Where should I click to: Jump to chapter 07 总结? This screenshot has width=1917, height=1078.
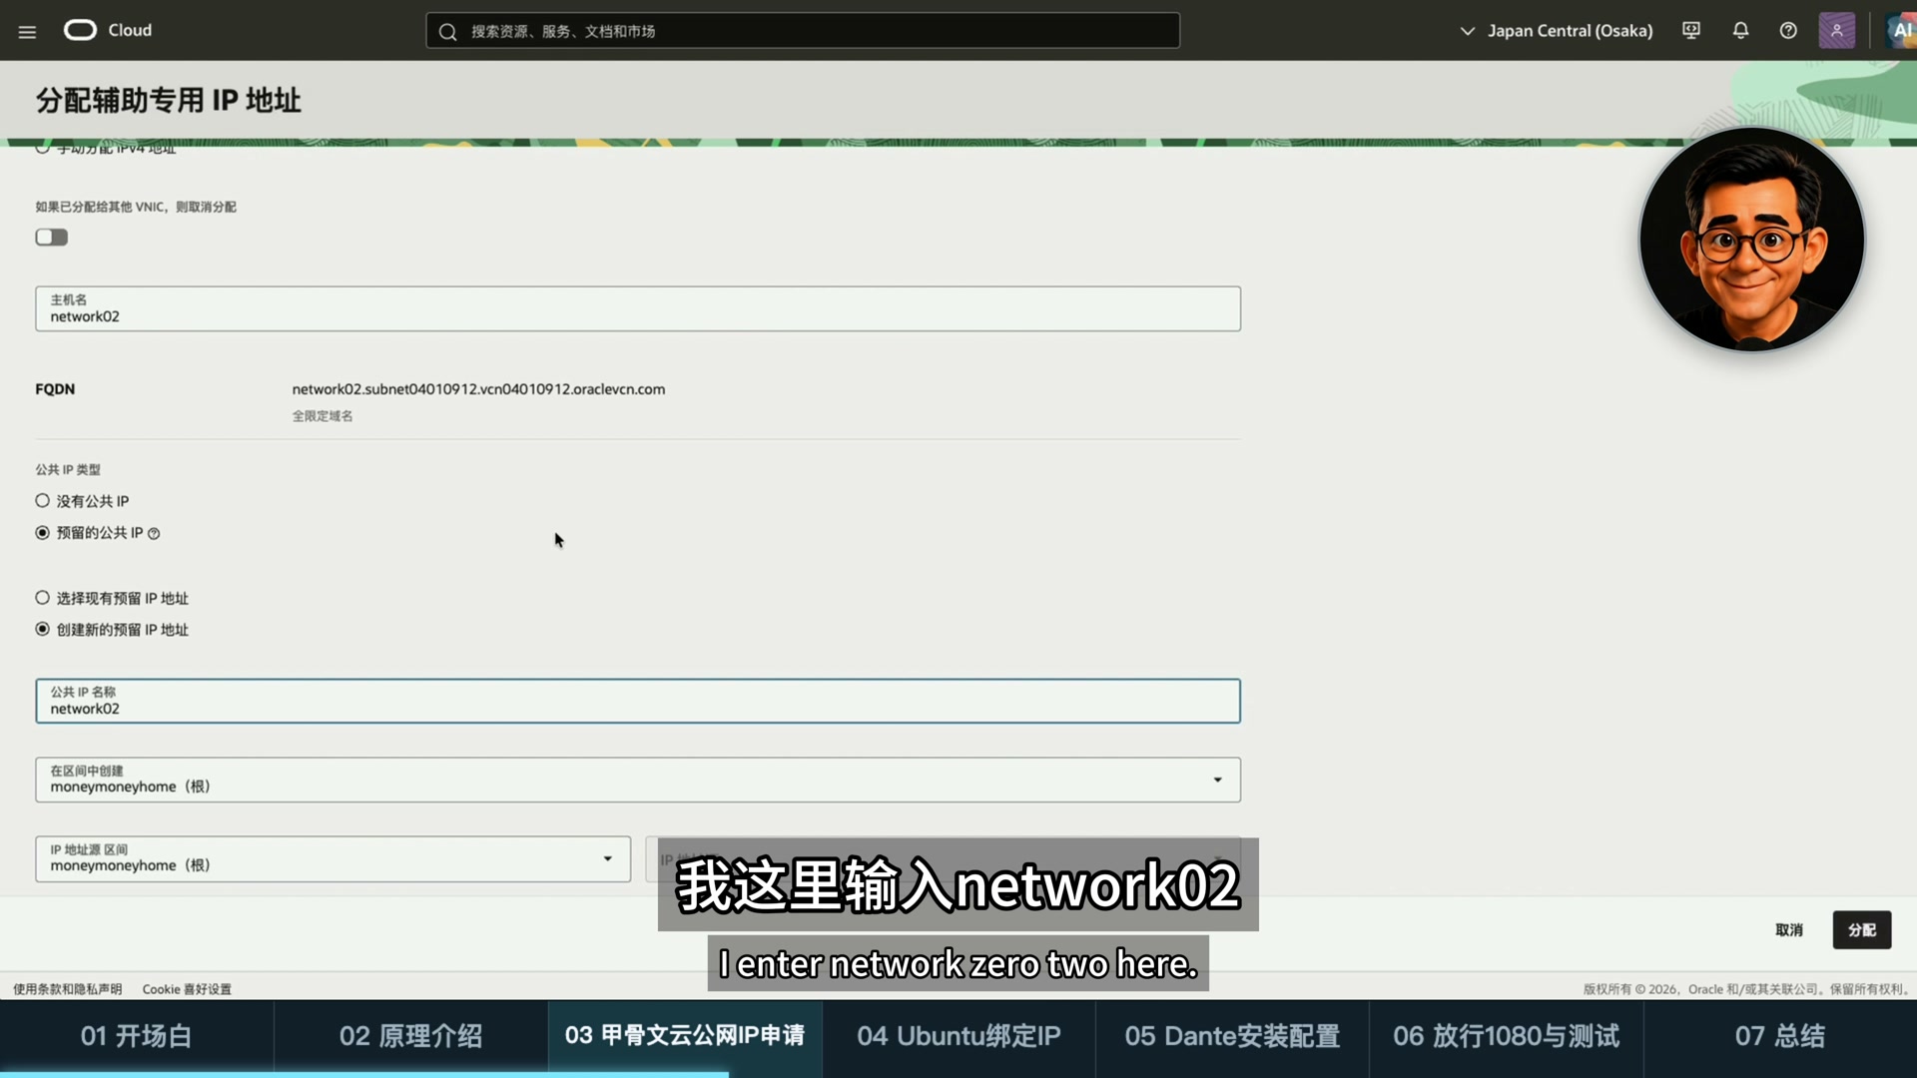coord(1780,1036)
